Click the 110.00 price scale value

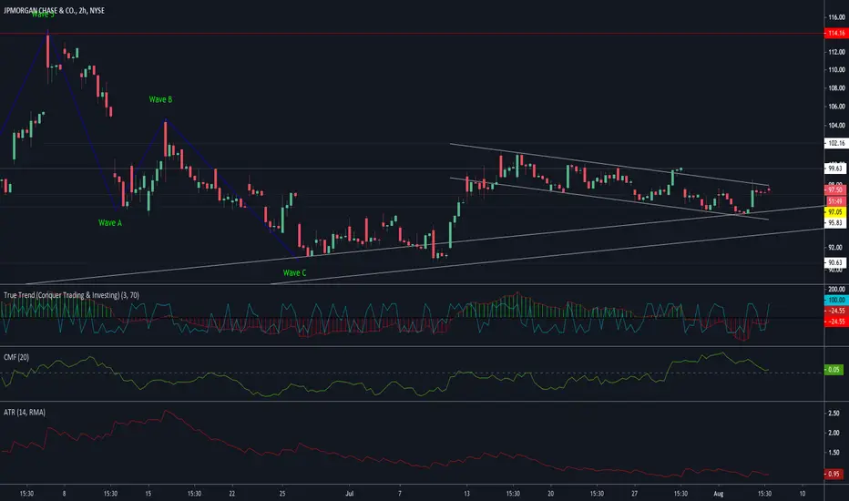click(836, 70)
